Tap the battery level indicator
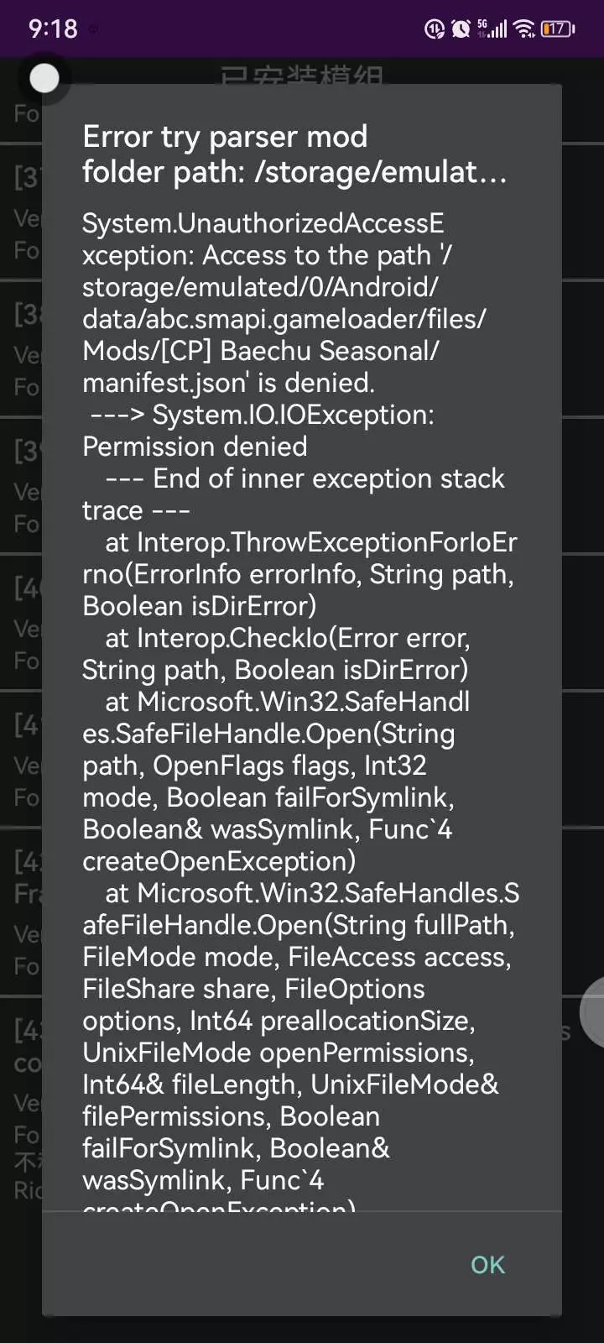Screen dimensions: 604x1343 [557, 29]
